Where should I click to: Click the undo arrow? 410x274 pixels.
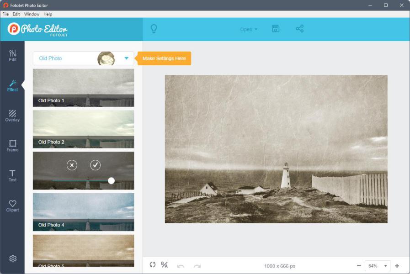coord(181,266)
